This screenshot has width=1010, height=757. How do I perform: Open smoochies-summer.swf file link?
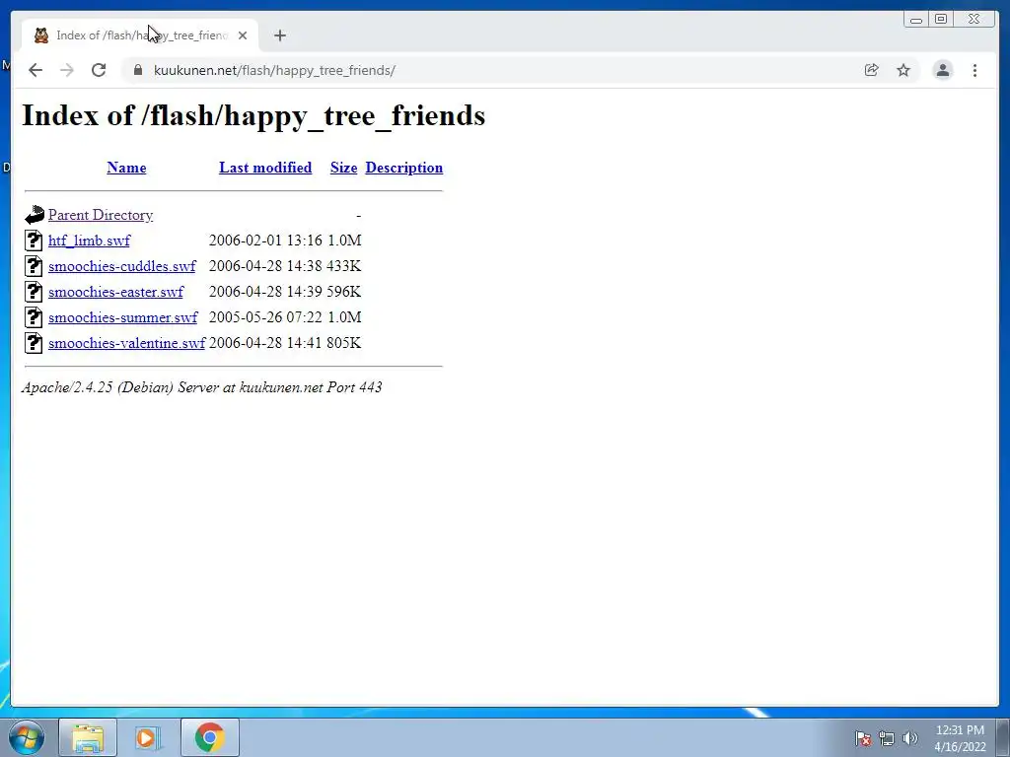(123, 317)
